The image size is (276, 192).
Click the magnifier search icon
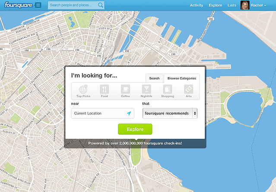(x=101, y=5)
